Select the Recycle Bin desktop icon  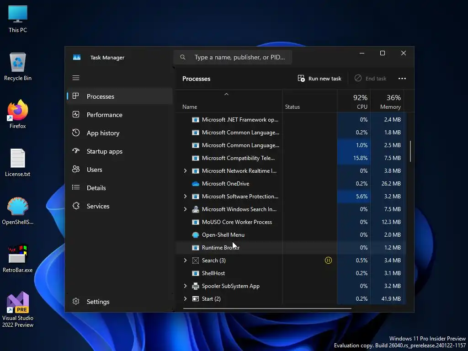(x=18, y=67)
